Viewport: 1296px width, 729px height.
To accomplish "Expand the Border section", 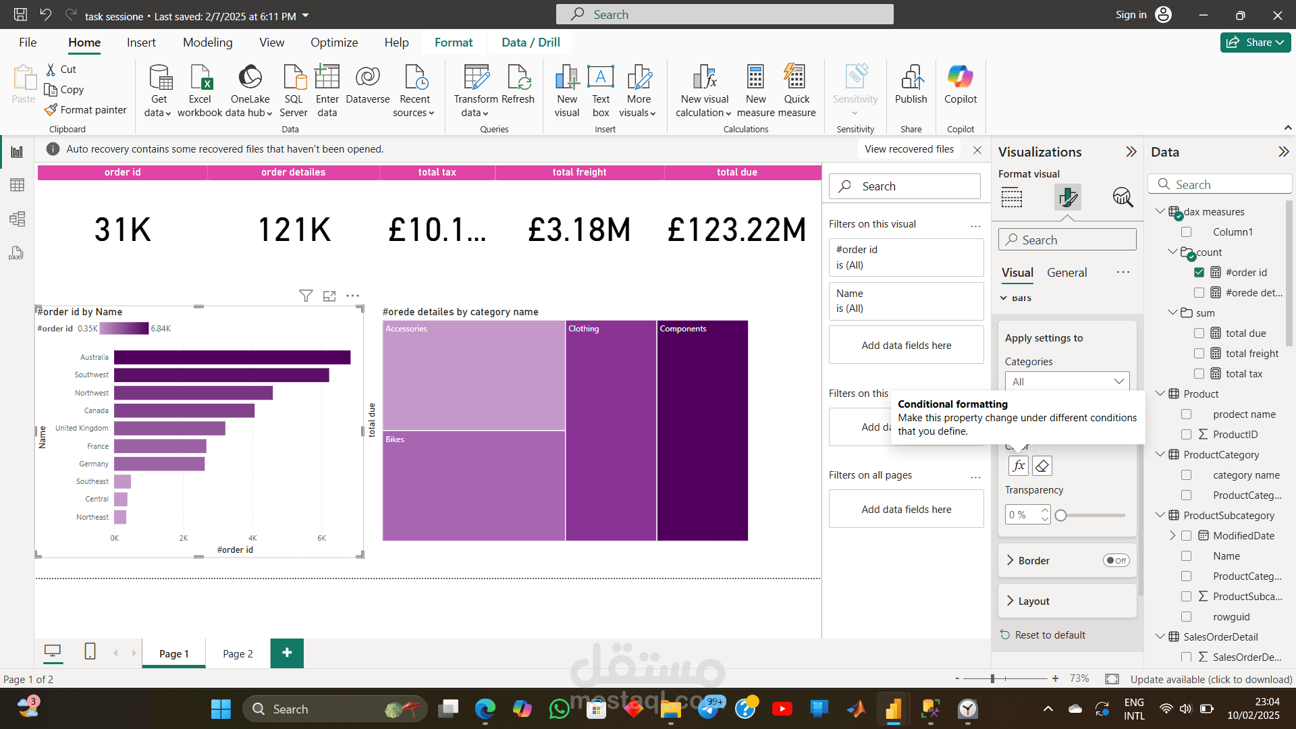I will 1010,560.
